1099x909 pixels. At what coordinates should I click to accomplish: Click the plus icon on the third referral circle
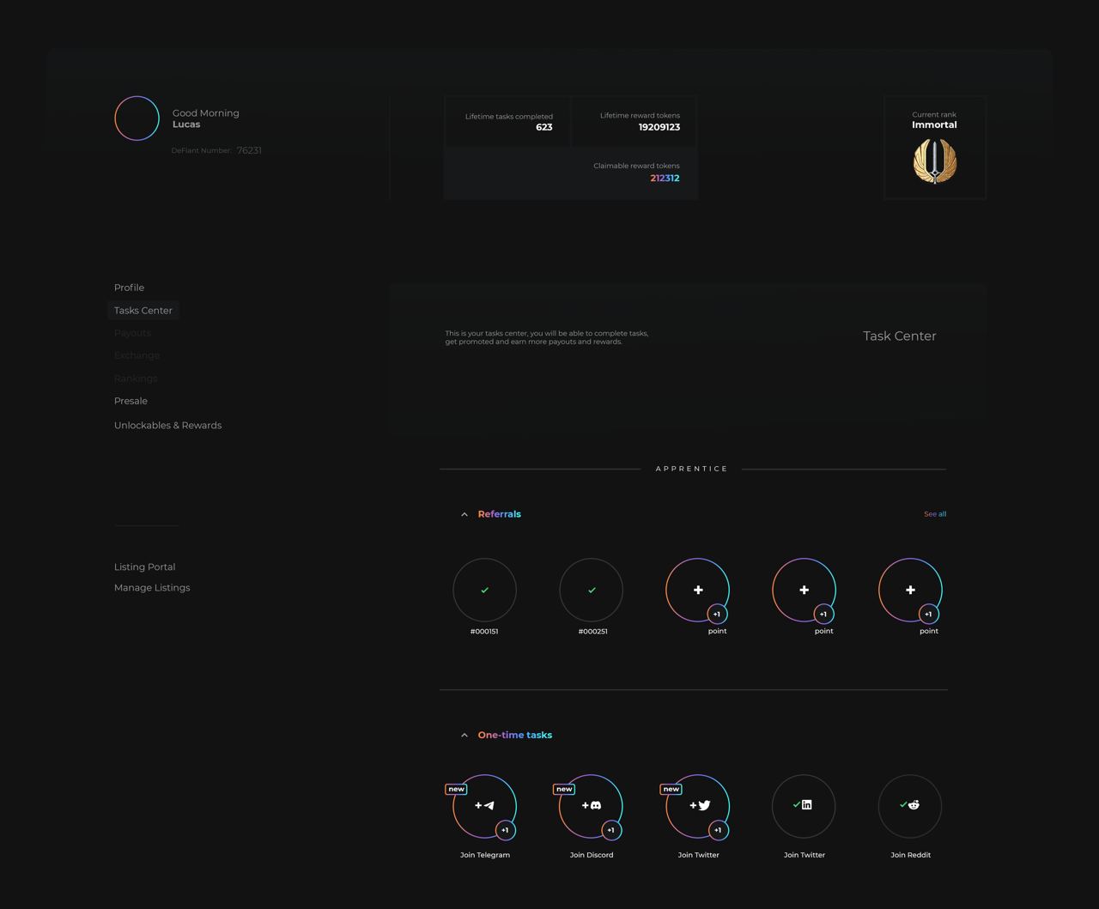coord(698,590)
